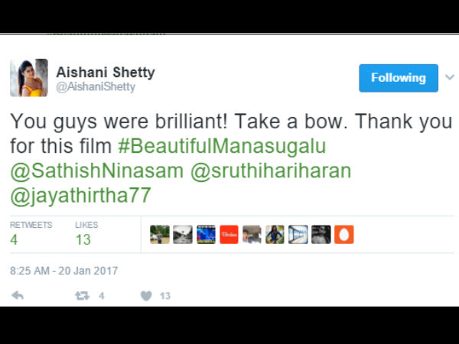Open the 8:25 AM - 20 Jan 2017 timestamp

point(63,271)
